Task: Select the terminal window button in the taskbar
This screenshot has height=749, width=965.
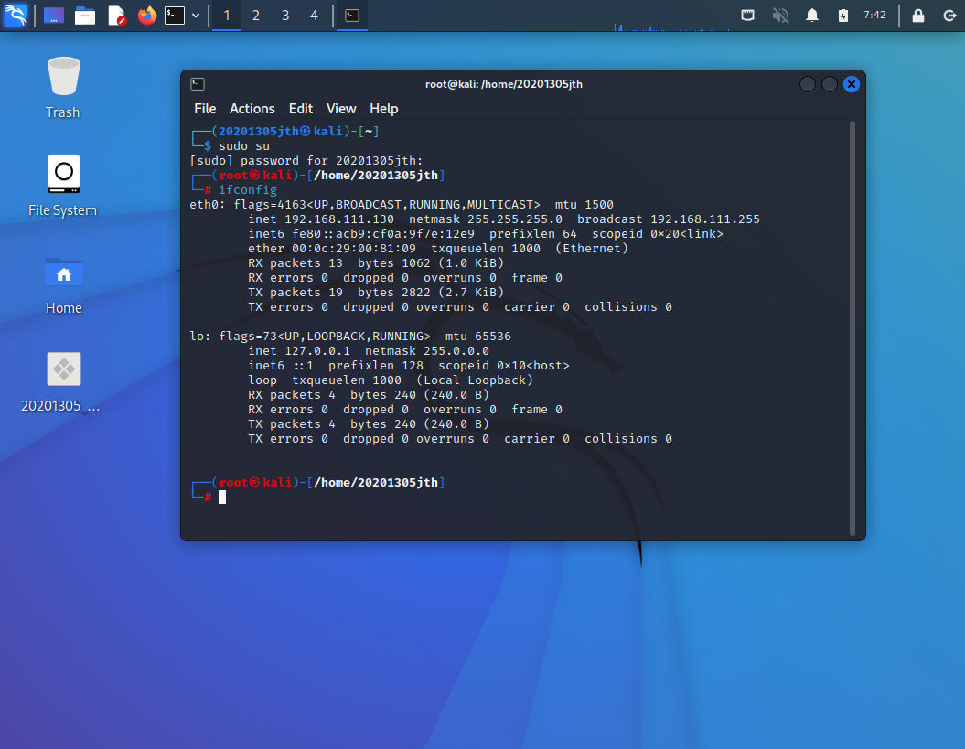Action: [352, 16]
